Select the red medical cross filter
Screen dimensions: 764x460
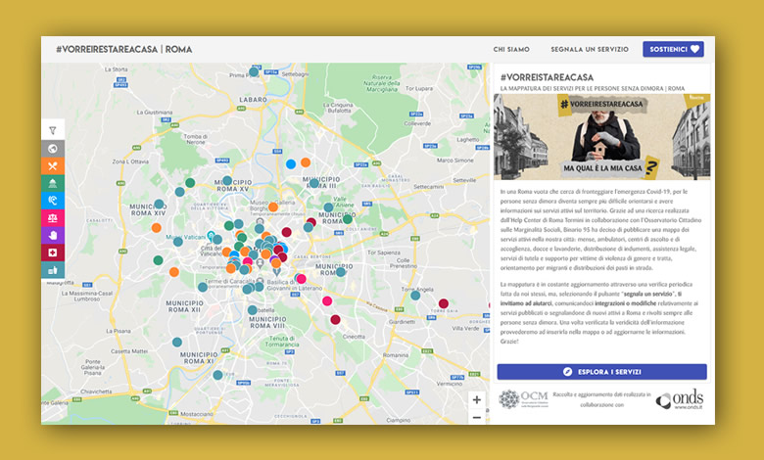[53, 253]
